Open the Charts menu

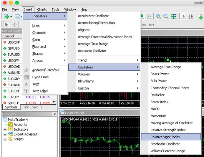[42, 9]
